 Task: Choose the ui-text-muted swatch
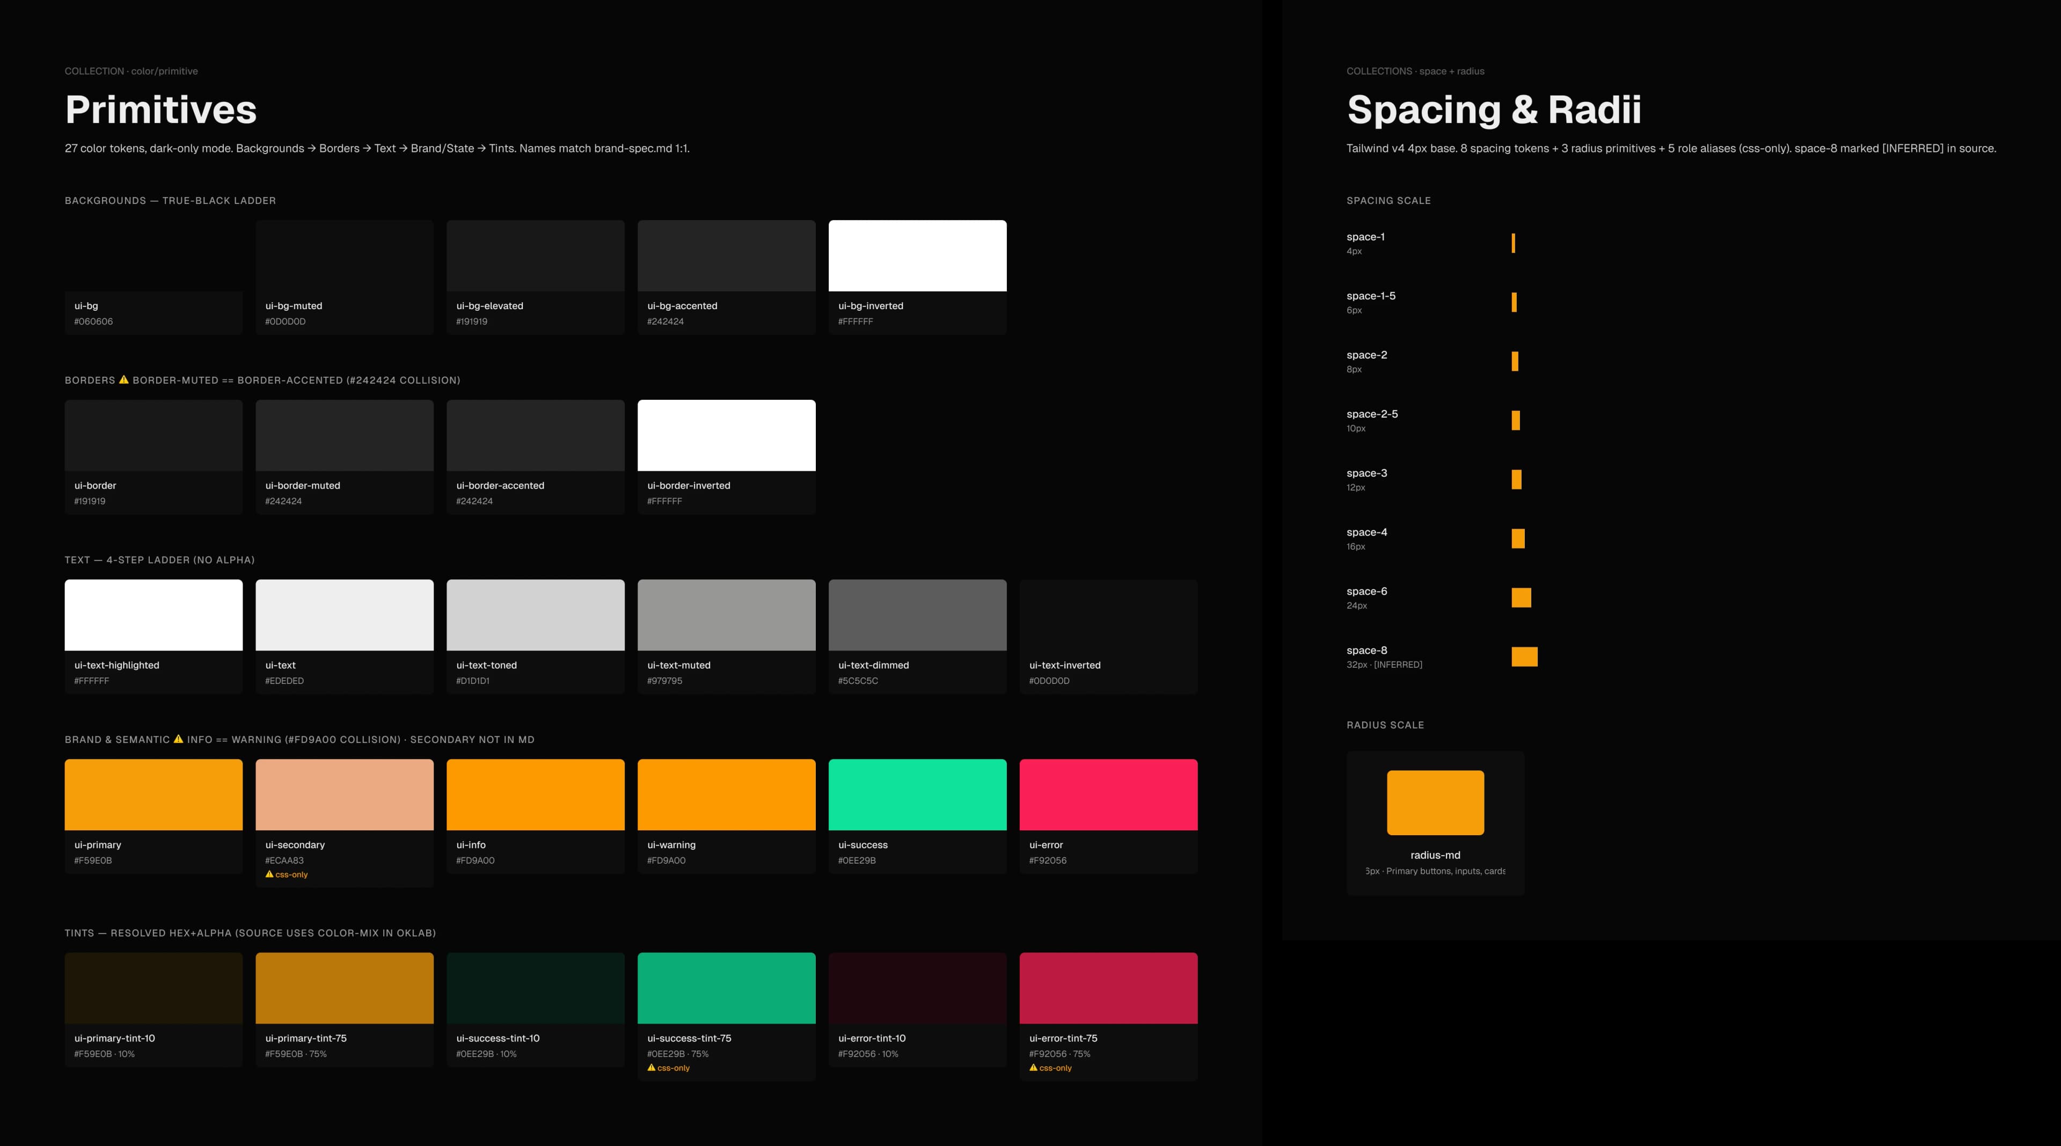click(x=727, y=616)
